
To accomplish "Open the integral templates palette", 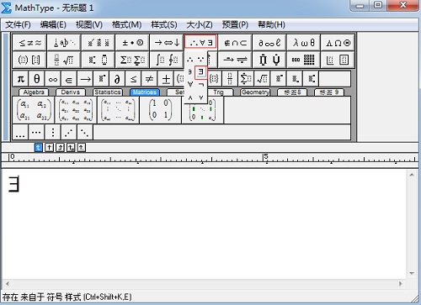I will 167,60.
